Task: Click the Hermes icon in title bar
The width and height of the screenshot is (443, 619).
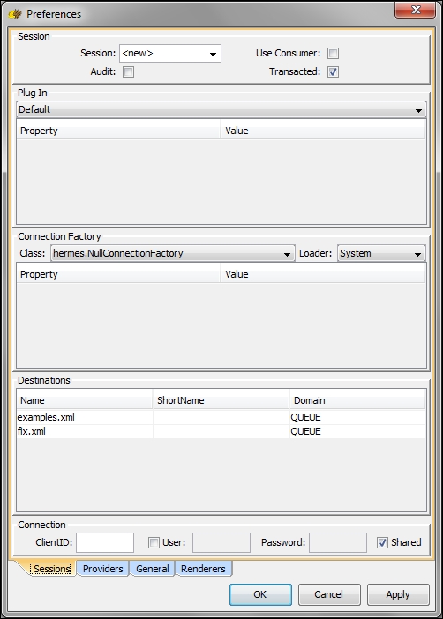Action: pos(15,14)
